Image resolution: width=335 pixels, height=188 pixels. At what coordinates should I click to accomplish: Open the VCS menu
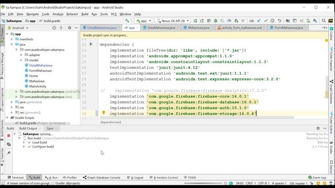coord(114,14)
